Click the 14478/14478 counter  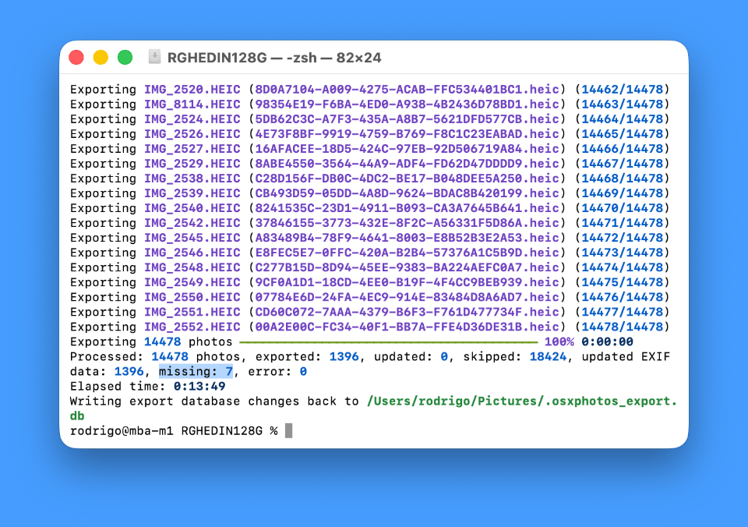point(622,327)
